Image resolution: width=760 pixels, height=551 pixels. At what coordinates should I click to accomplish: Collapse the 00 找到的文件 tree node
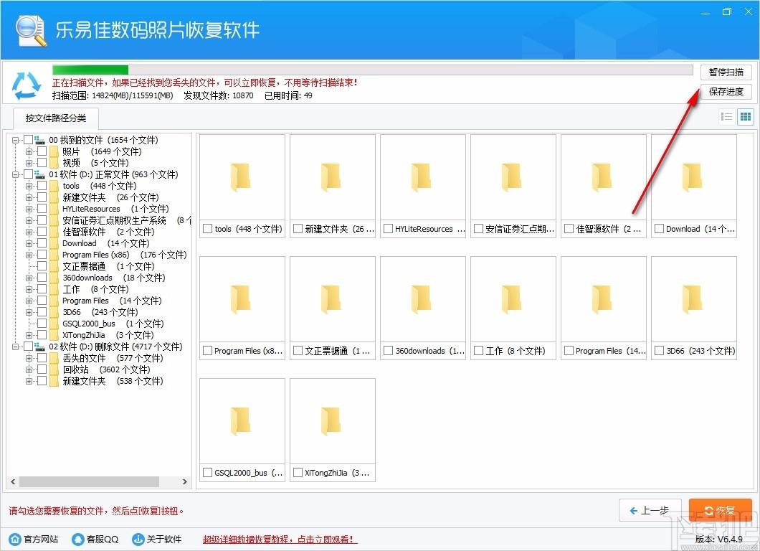[16, 140]
